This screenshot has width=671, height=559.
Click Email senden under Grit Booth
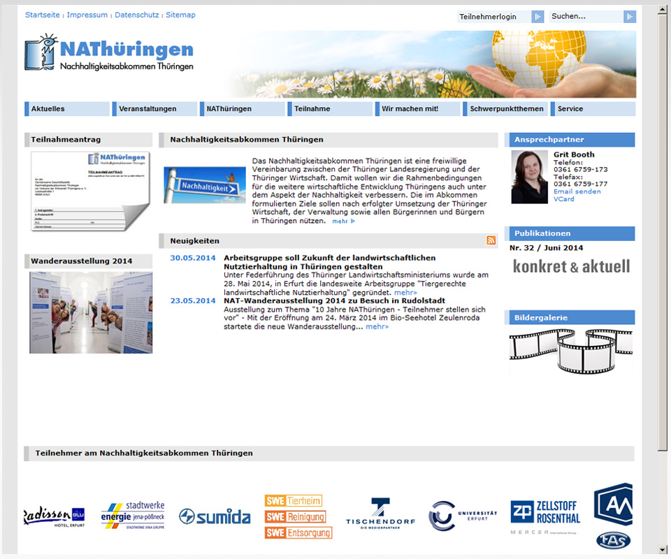pyautogui.click(x=577, y=191)
